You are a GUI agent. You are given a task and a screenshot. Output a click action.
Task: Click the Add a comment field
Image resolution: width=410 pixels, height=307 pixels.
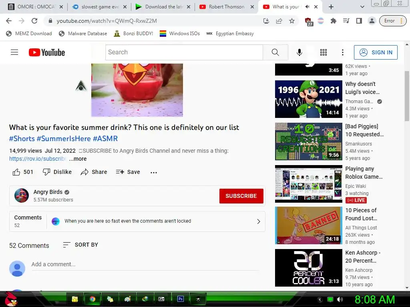point(145,265)
